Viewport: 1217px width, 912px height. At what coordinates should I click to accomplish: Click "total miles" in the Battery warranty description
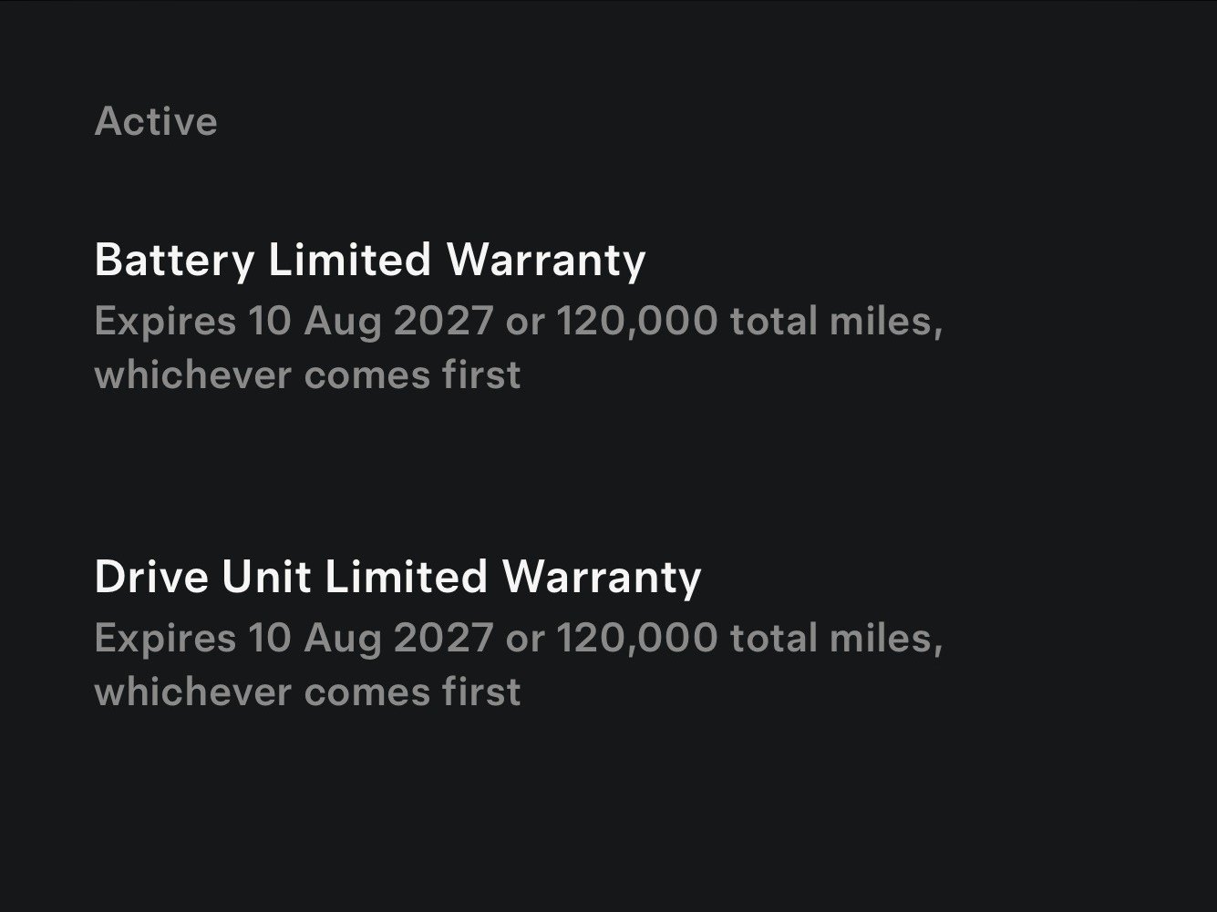point(834,322)
